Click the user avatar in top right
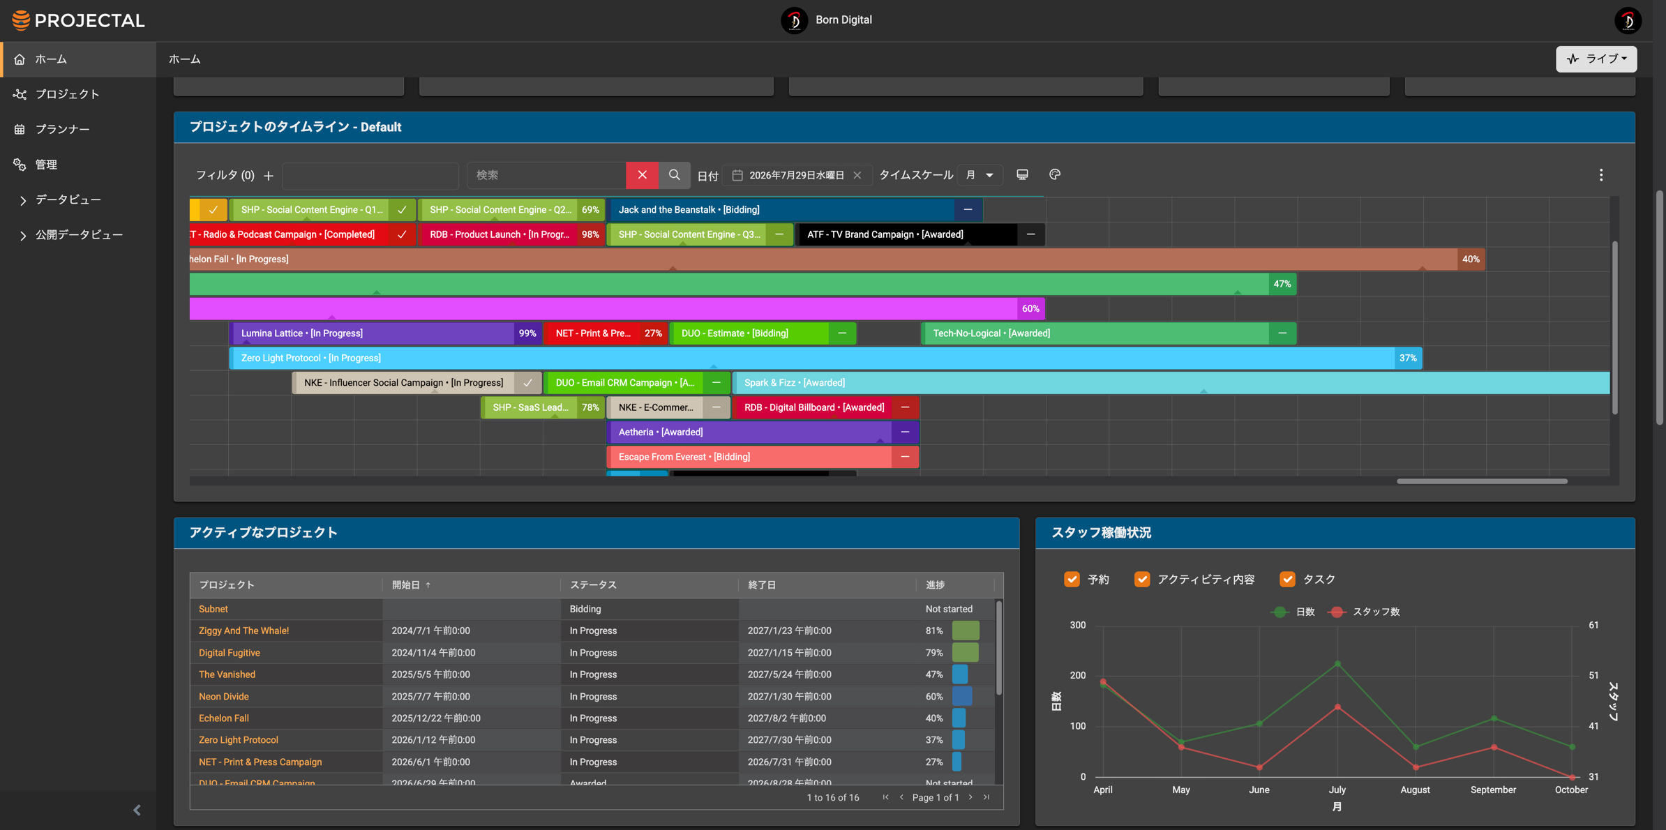Image resolution: width=1666 pixels, height=830 pixels. [1628, 20]
